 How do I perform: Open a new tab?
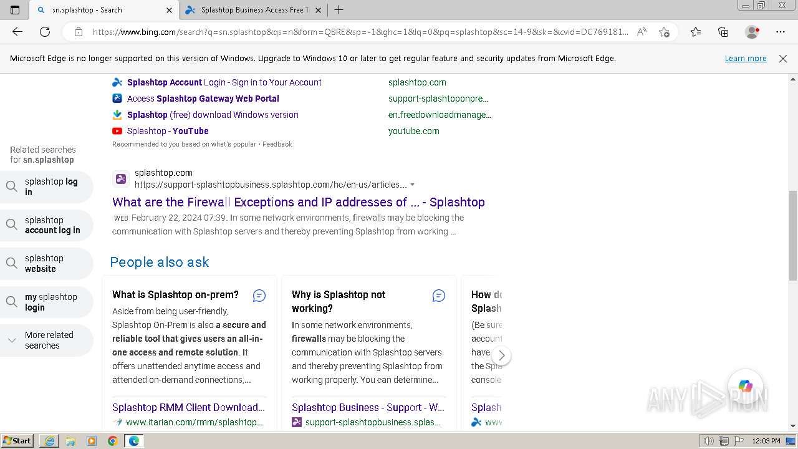coord(339,10)
